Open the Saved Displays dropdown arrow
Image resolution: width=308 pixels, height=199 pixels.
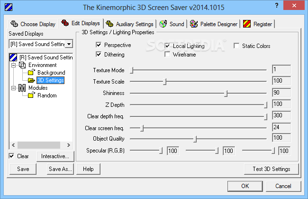coord(69,44)
